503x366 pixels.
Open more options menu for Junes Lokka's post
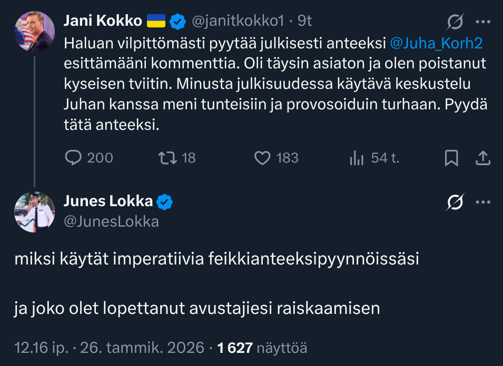tap(483, 202)
